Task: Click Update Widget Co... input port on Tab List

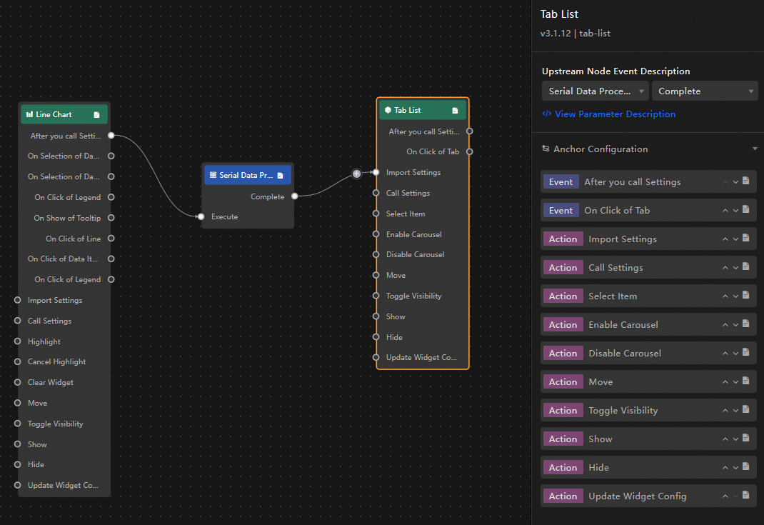Action: pos(376,357)
